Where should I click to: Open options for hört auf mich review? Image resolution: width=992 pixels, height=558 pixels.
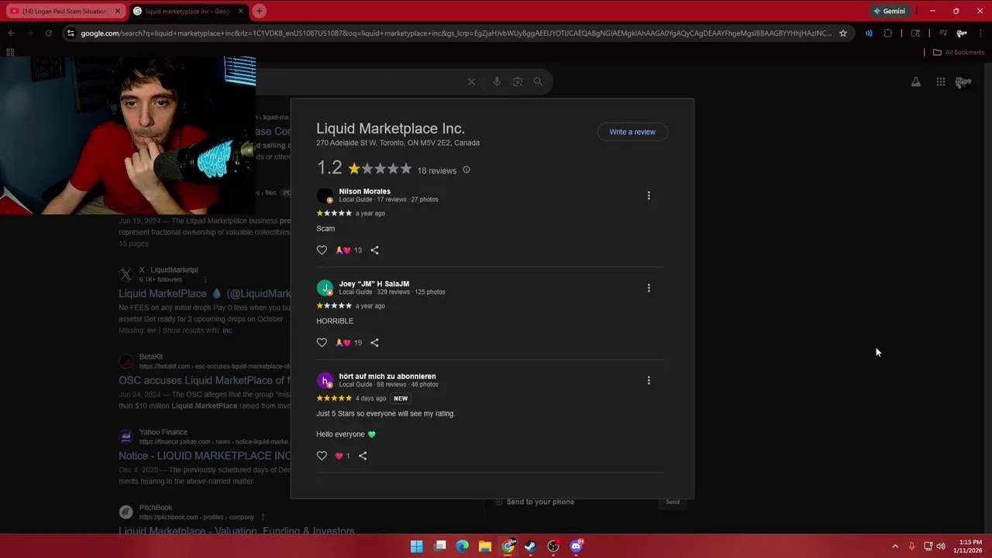(x=649, y=381)
